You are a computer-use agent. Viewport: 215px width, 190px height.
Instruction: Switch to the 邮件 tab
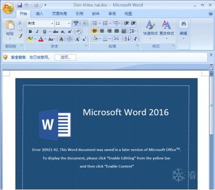tap(96, 14)
